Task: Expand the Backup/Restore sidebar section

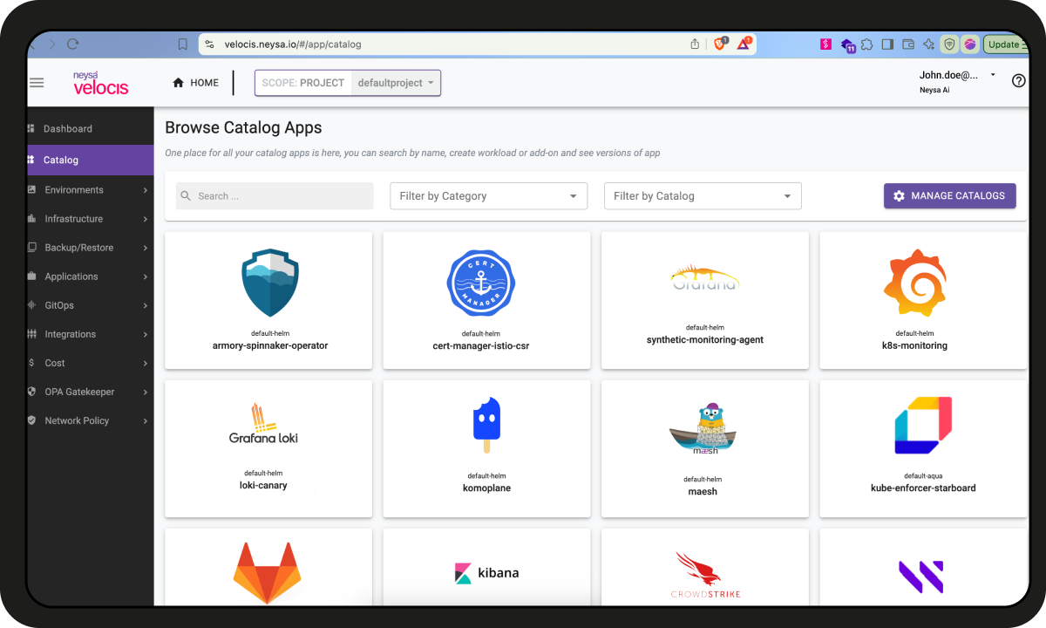Action: point(91,248)
